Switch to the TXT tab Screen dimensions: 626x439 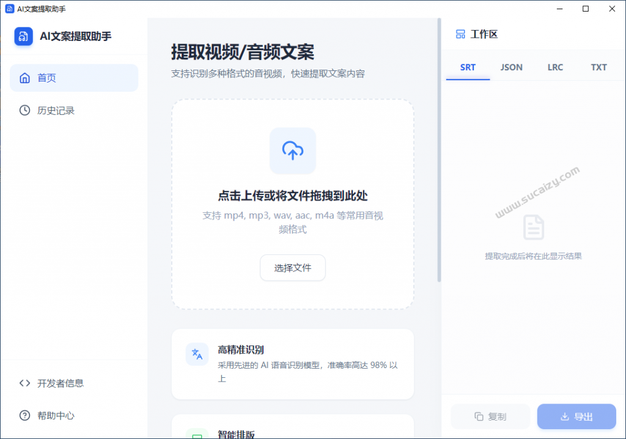[599, 67]
